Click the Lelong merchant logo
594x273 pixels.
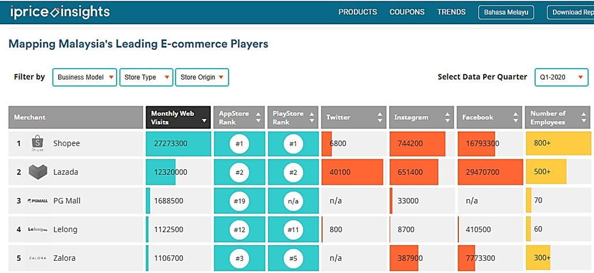click(38, 229)
